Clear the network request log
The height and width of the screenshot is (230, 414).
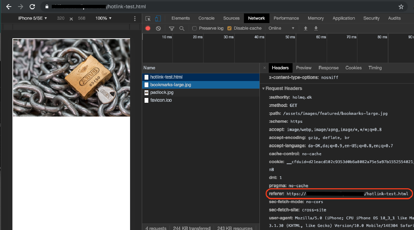pos(158,28)
